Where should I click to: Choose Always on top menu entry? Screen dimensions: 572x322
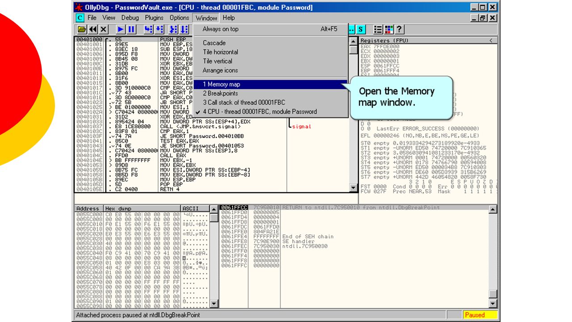click(x=270, y=29)
